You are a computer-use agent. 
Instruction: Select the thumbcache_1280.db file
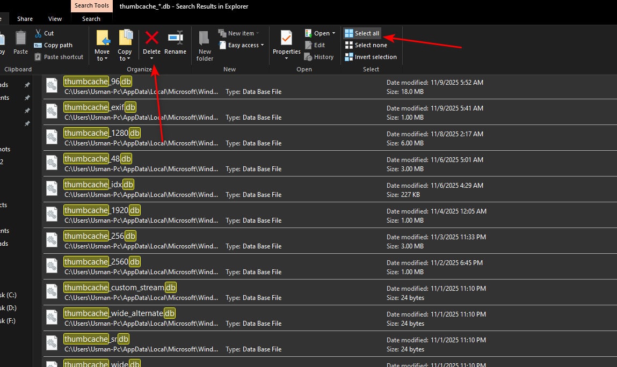[102, 133]
